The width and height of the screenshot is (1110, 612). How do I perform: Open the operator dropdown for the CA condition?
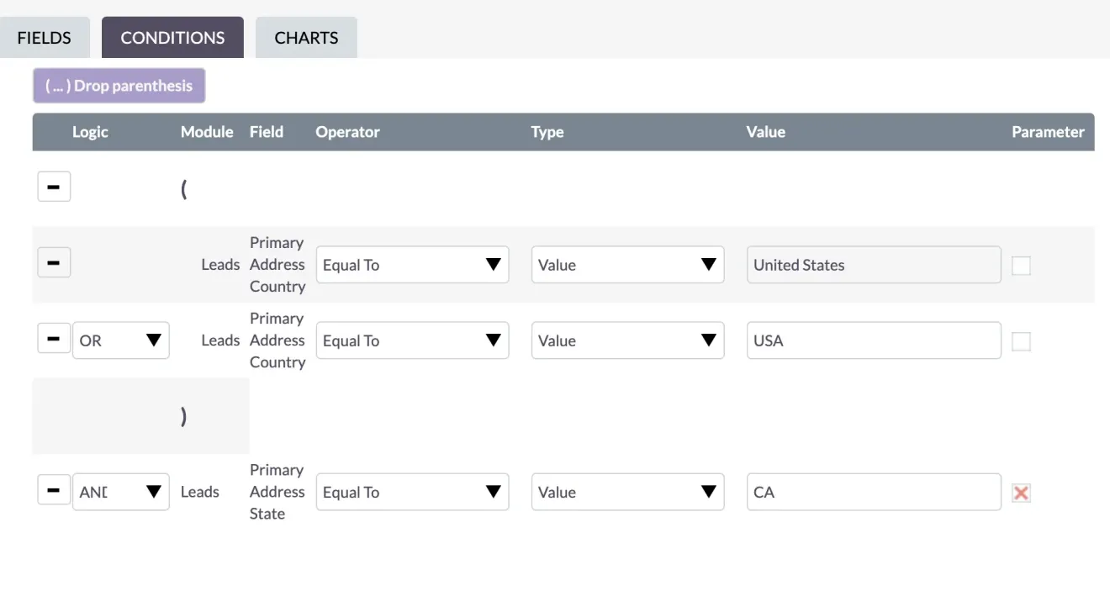pos(412,492)
